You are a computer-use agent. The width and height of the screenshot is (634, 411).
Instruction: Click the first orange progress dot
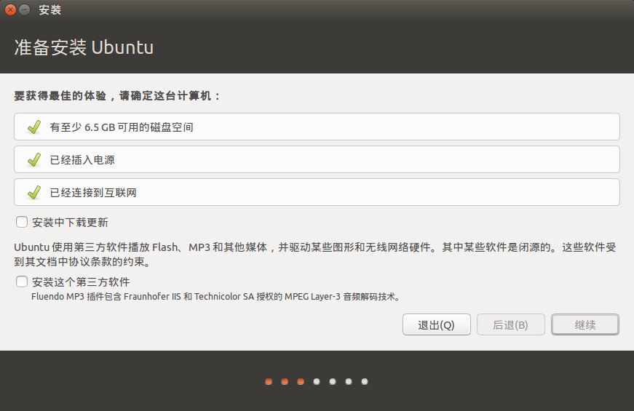(x=269, y=381)
